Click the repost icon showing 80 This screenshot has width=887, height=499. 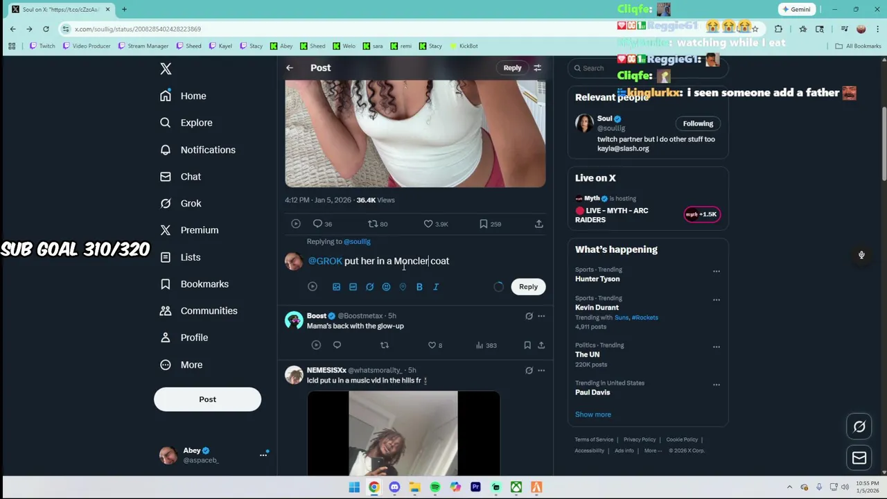pyautogui.click(x=378, y=224)
